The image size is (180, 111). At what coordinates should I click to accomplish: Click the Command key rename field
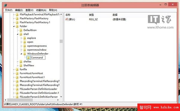(38, 58)
